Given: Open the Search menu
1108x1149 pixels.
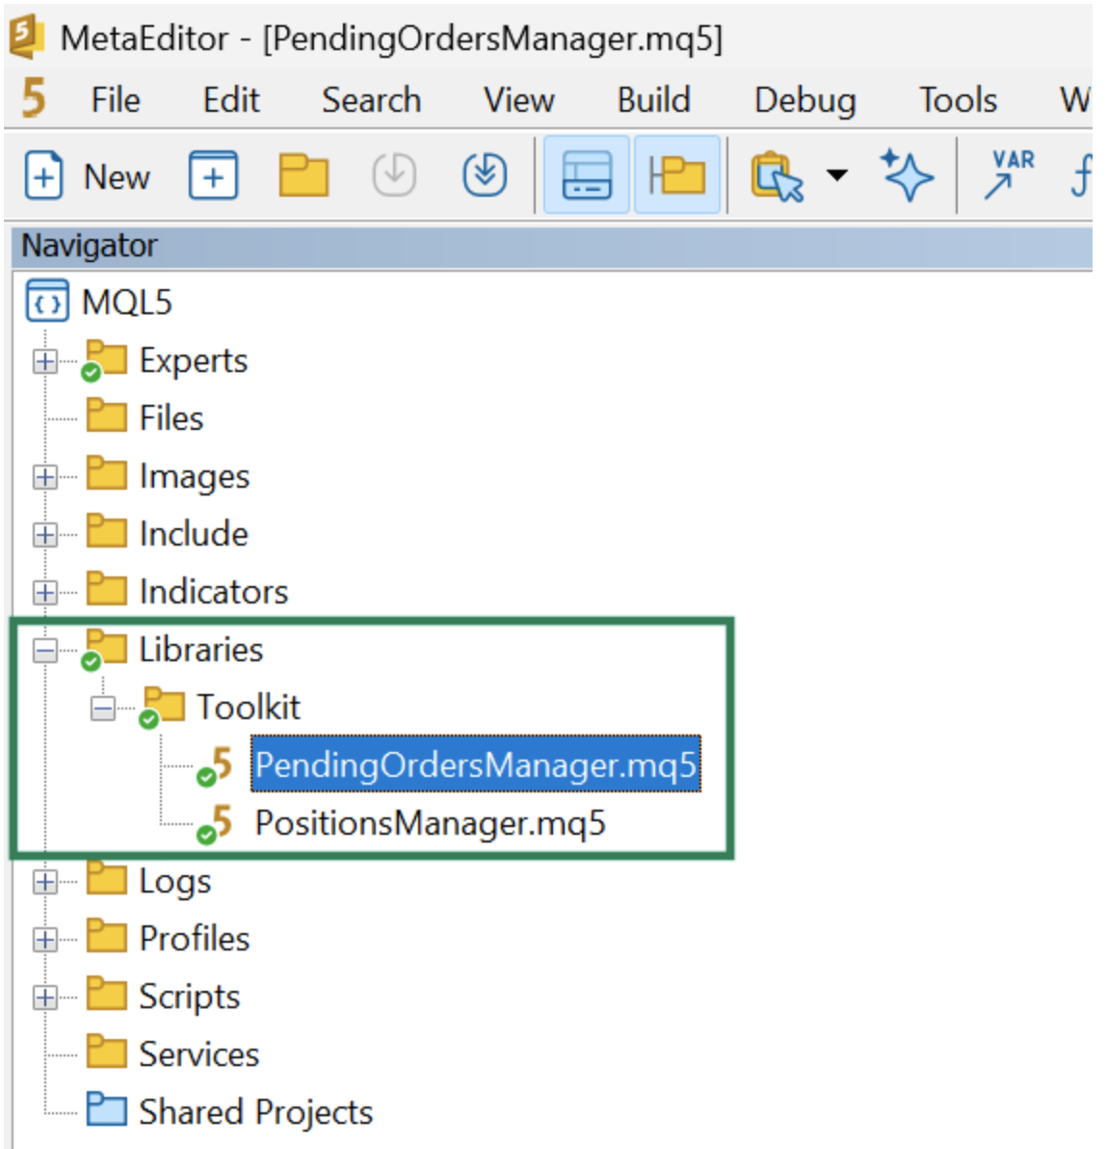Looking at the screenshot, I should click(371, 99).
